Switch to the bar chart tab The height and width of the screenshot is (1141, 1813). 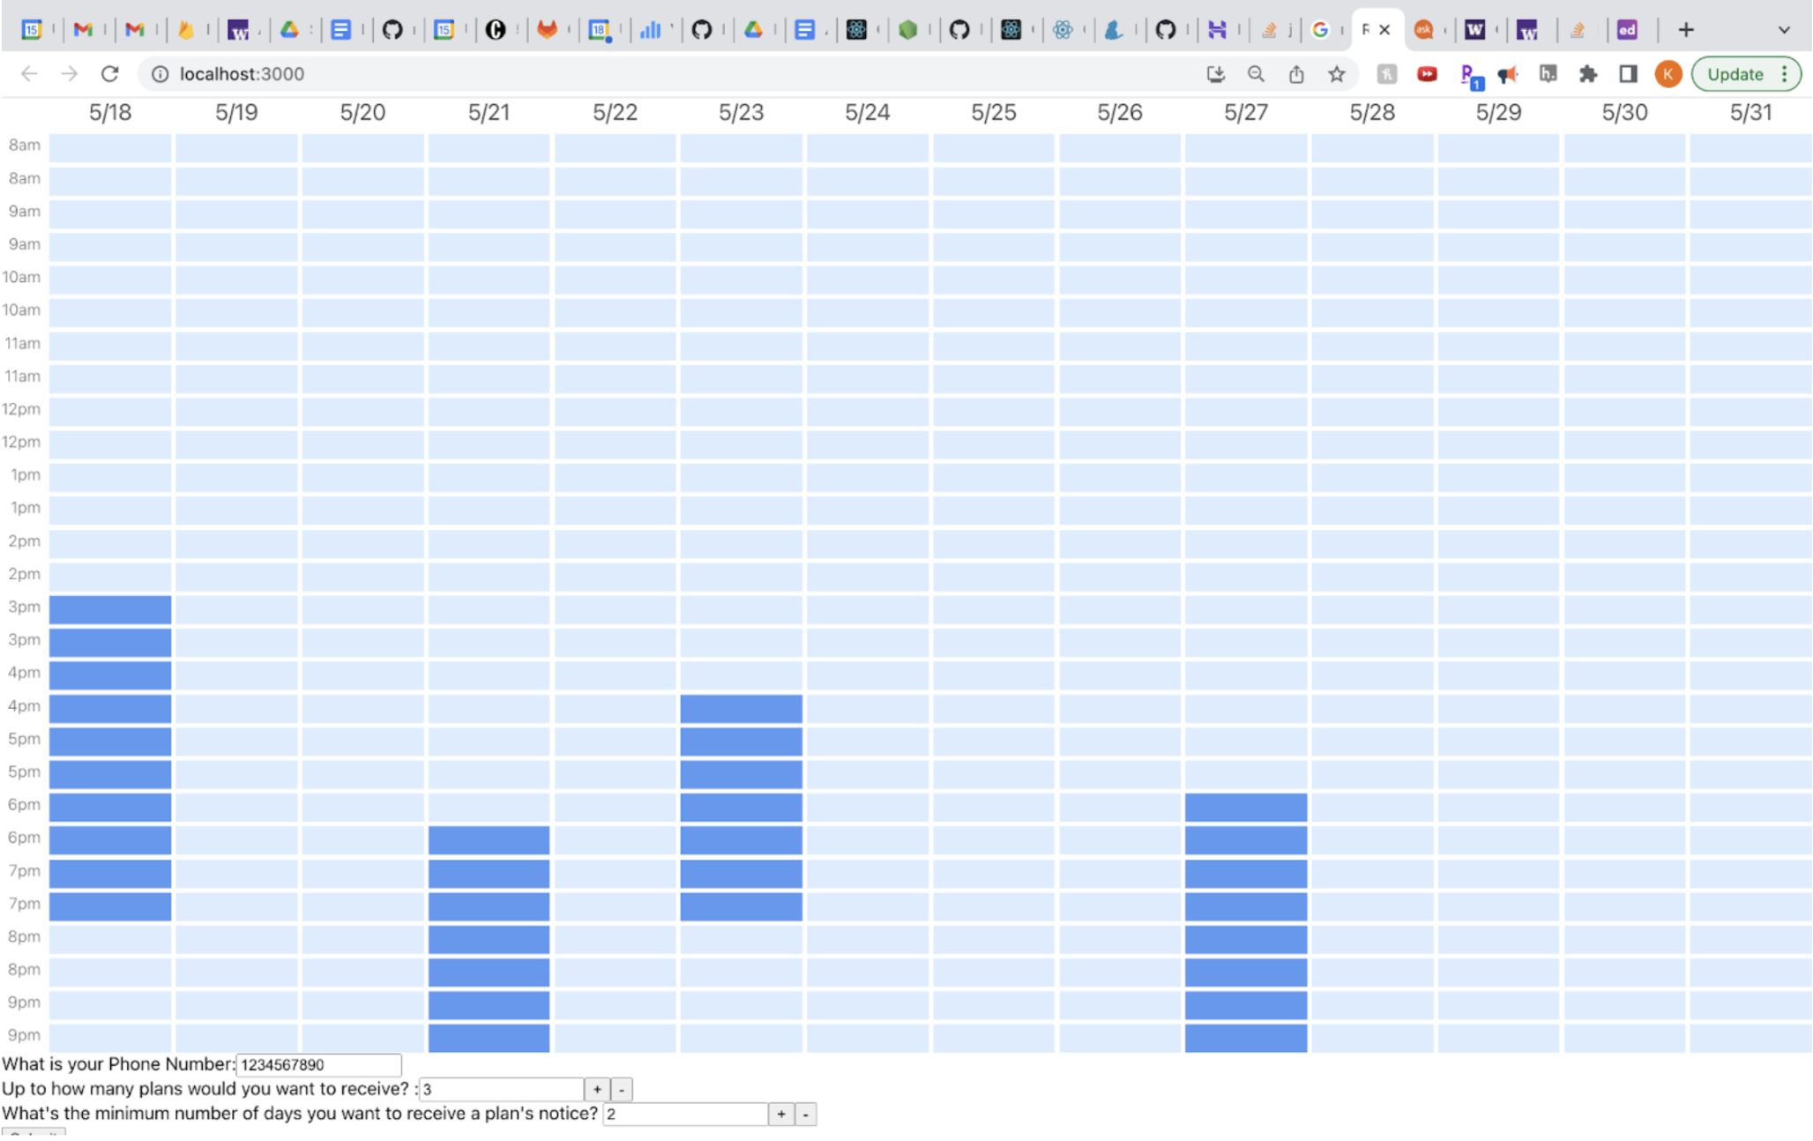pyautogui.click(x=650, y=30)
